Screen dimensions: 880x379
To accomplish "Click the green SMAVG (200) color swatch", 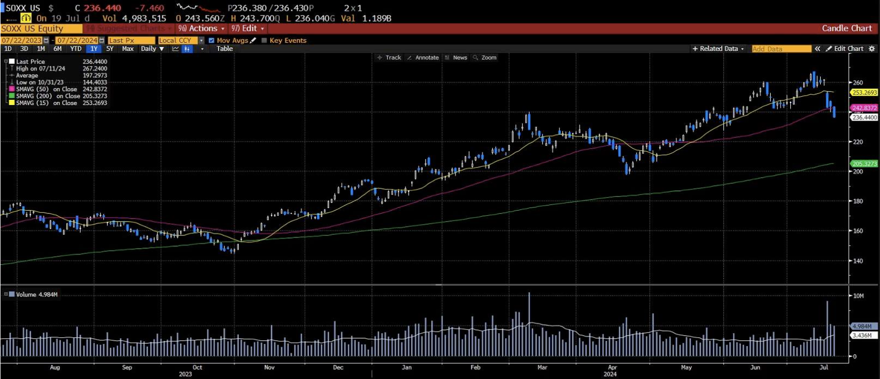I will coord(12,96).
